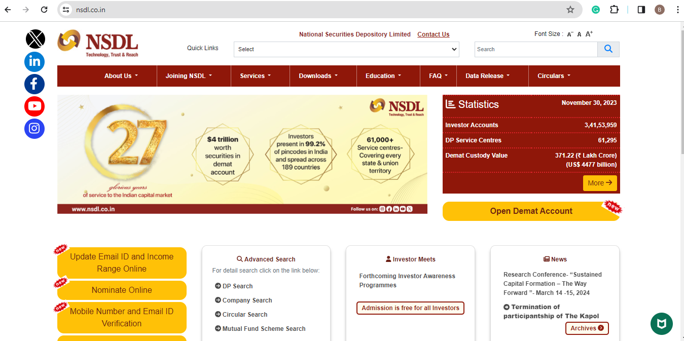
Task: Follow the Contact Us link
Action: click(433, 34)
